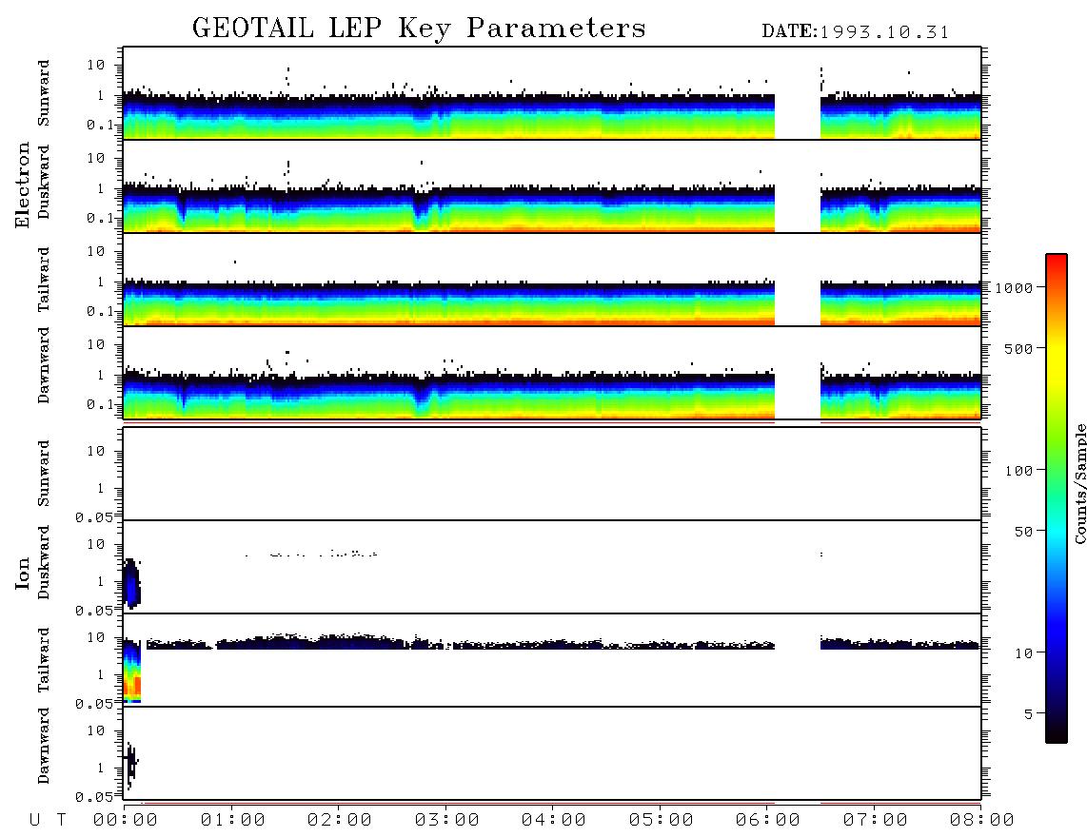This screenshot has height=837, width=1087.
Task: Select the '08:00' time tick label
Action: (x=982, y=820)
